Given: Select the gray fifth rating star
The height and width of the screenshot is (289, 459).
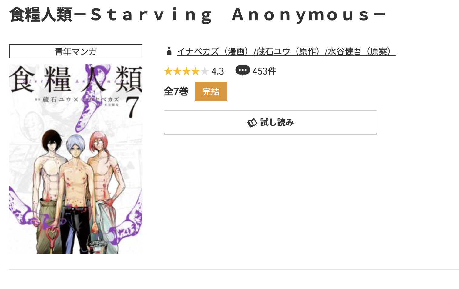Looking at the screenshot, I should [205, 71].
